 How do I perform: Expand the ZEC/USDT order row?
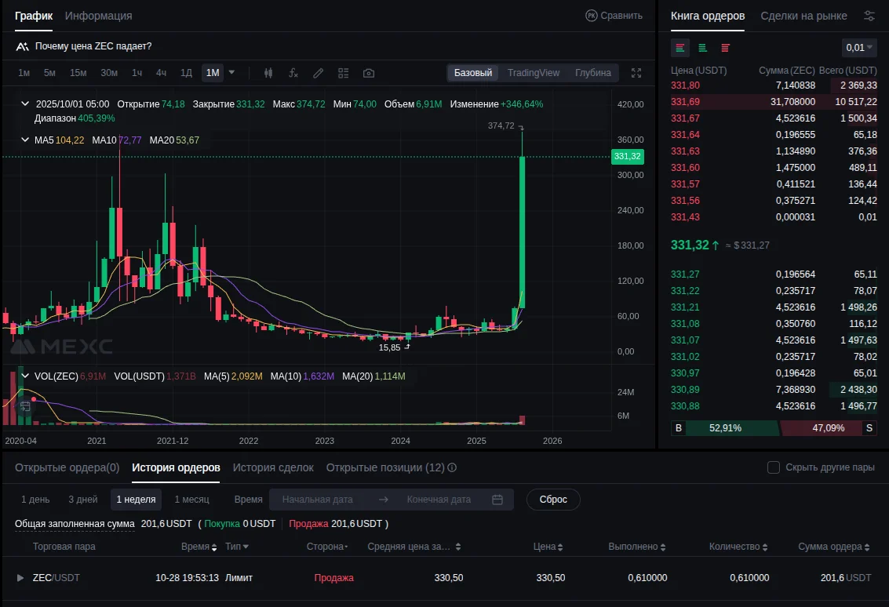[x=20, y=578]
